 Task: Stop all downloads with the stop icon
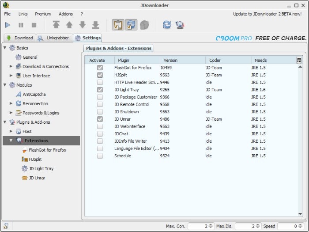click(x=34, y=25)
